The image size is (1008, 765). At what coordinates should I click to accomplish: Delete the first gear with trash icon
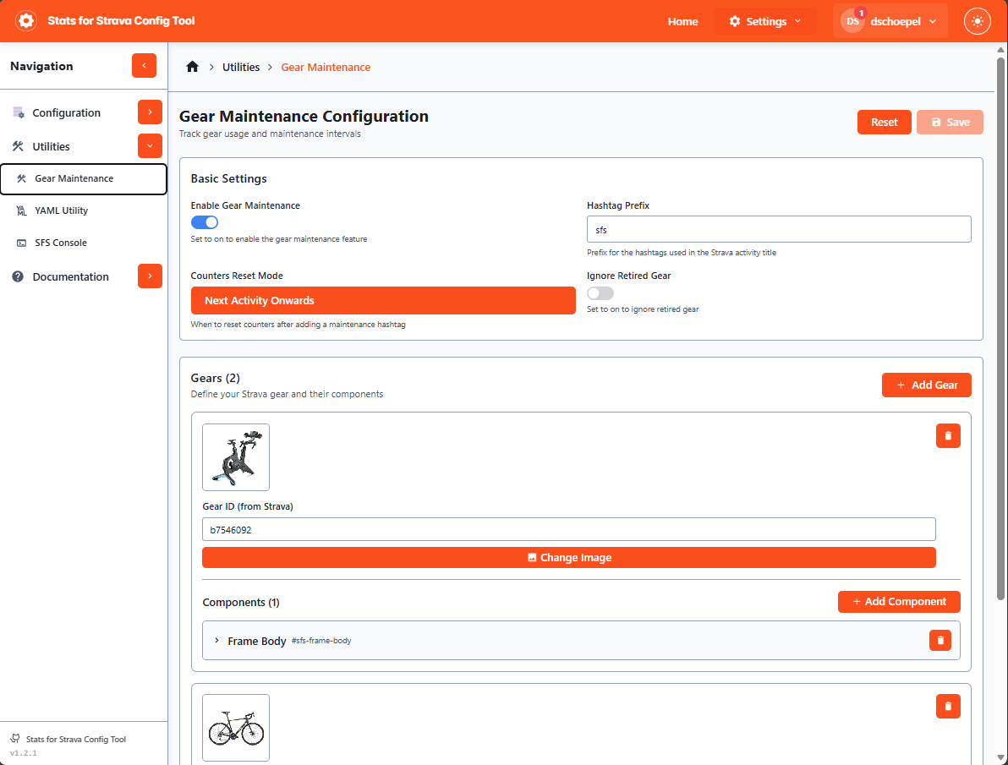pos(948,435)
